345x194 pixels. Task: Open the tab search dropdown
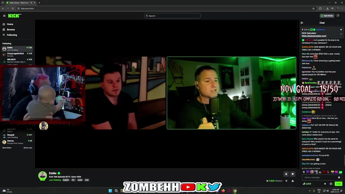point(2,3)
